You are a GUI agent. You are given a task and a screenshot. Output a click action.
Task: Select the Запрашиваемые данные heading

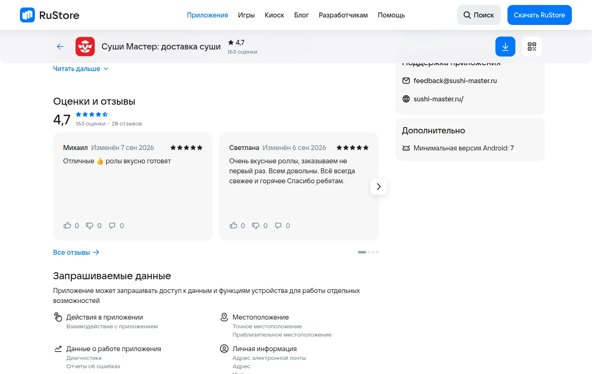click(112, 276)
